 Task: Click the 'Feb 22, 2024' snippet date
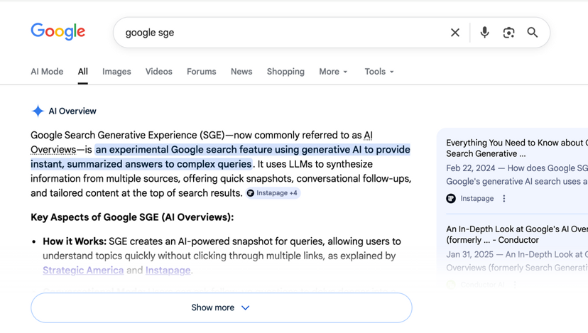click(x=471, y=168)
